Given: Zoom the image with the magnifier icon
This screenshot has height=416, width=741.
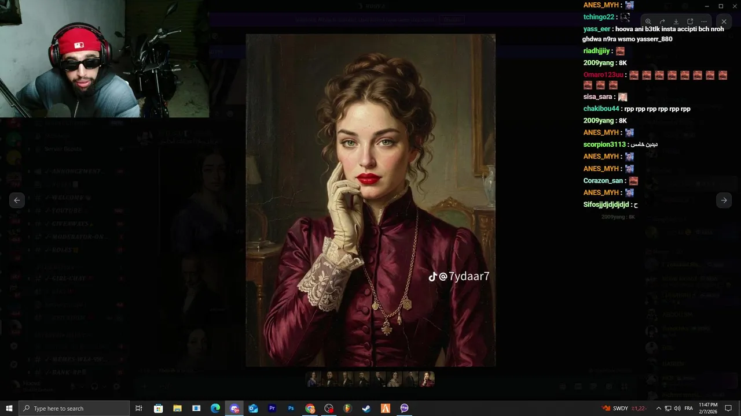Looking at the screenshot, I should coord(648,21).
